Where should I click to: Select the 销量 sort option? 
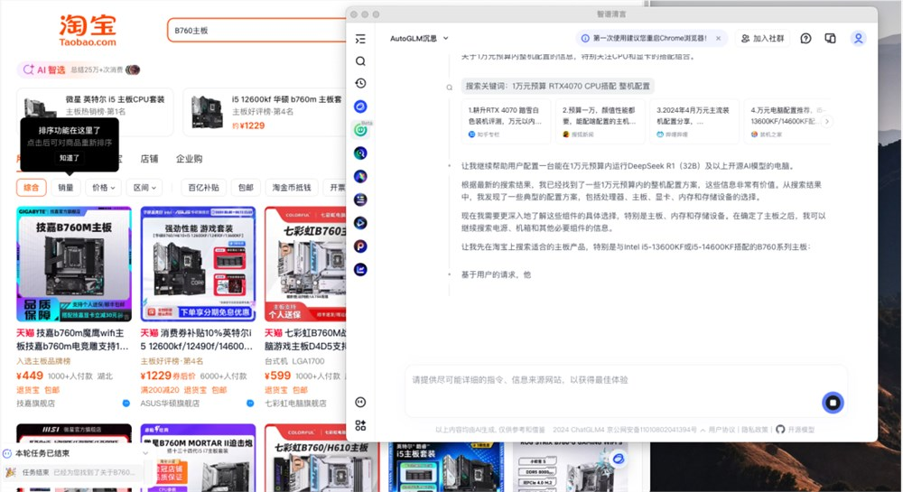(x=66, y=188)
